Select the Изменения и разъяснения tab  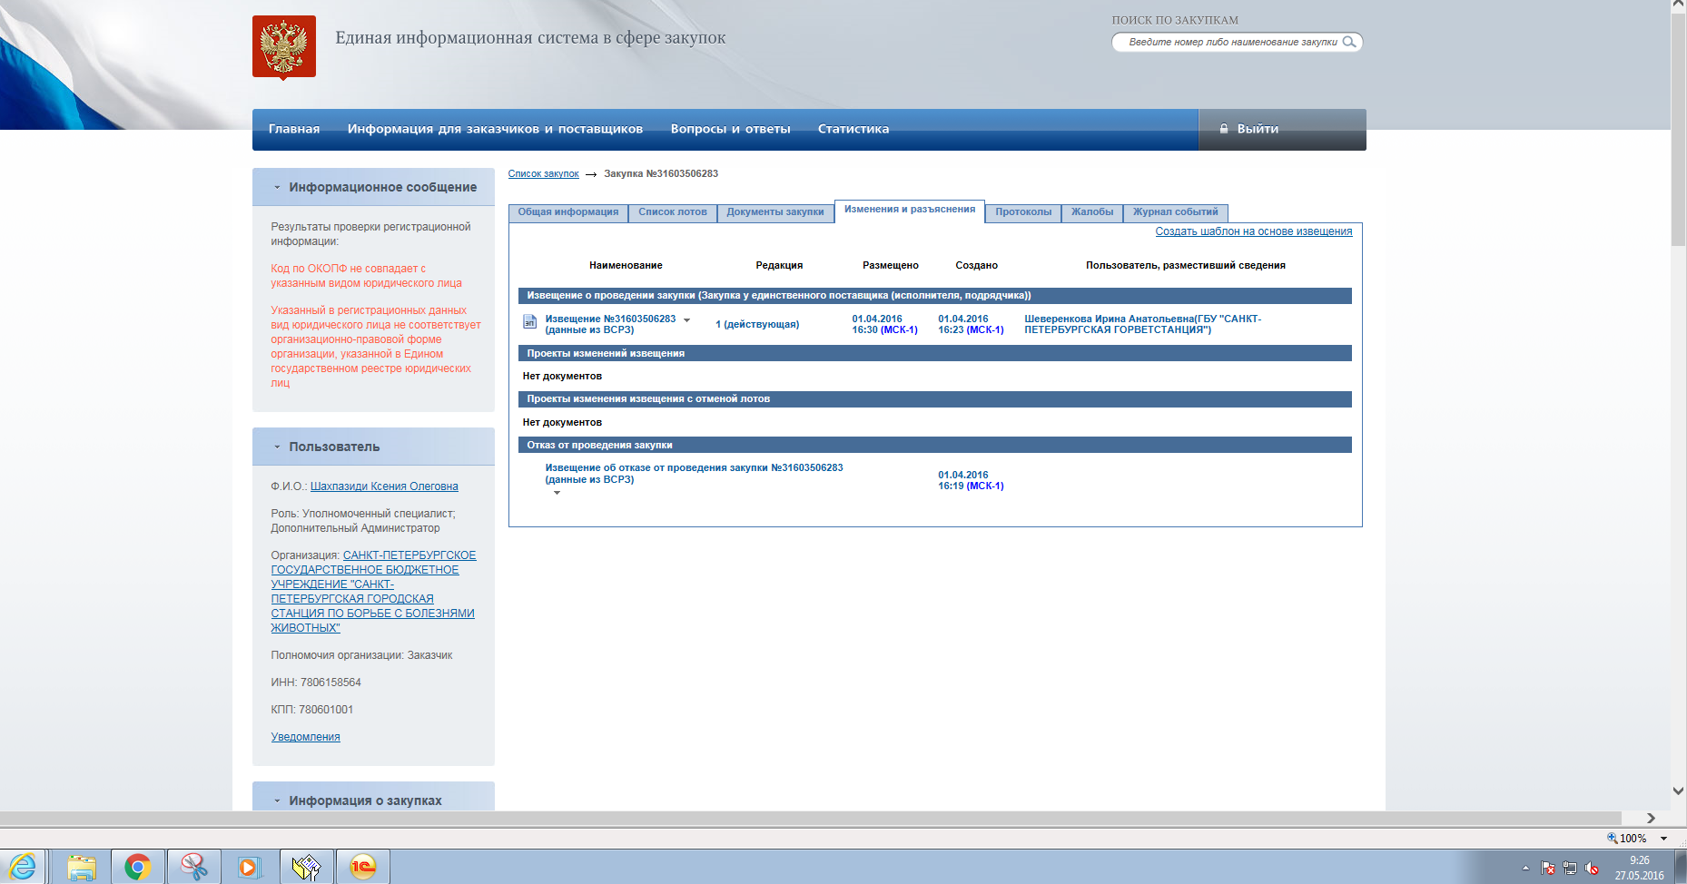tap(910, 210)
